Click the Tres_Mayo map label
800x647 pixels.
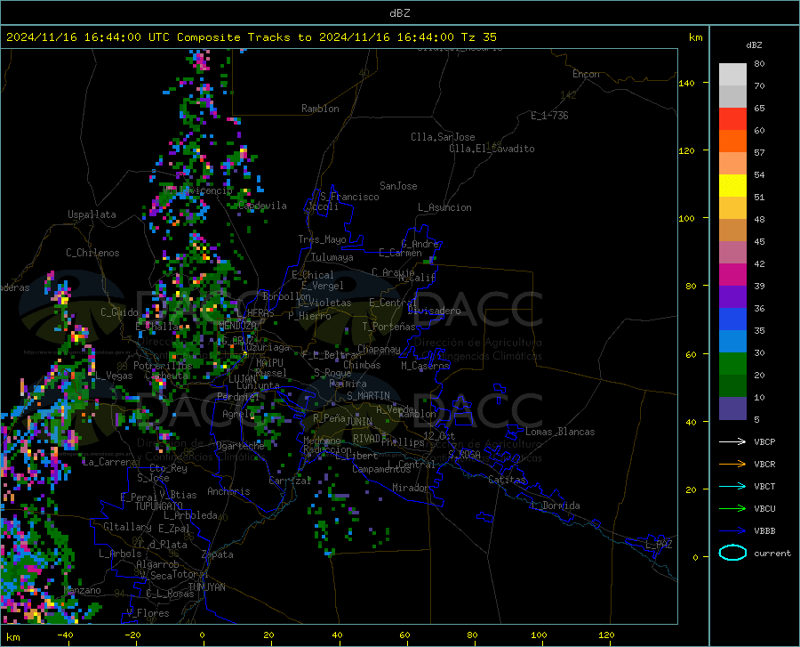pos(322,239)
